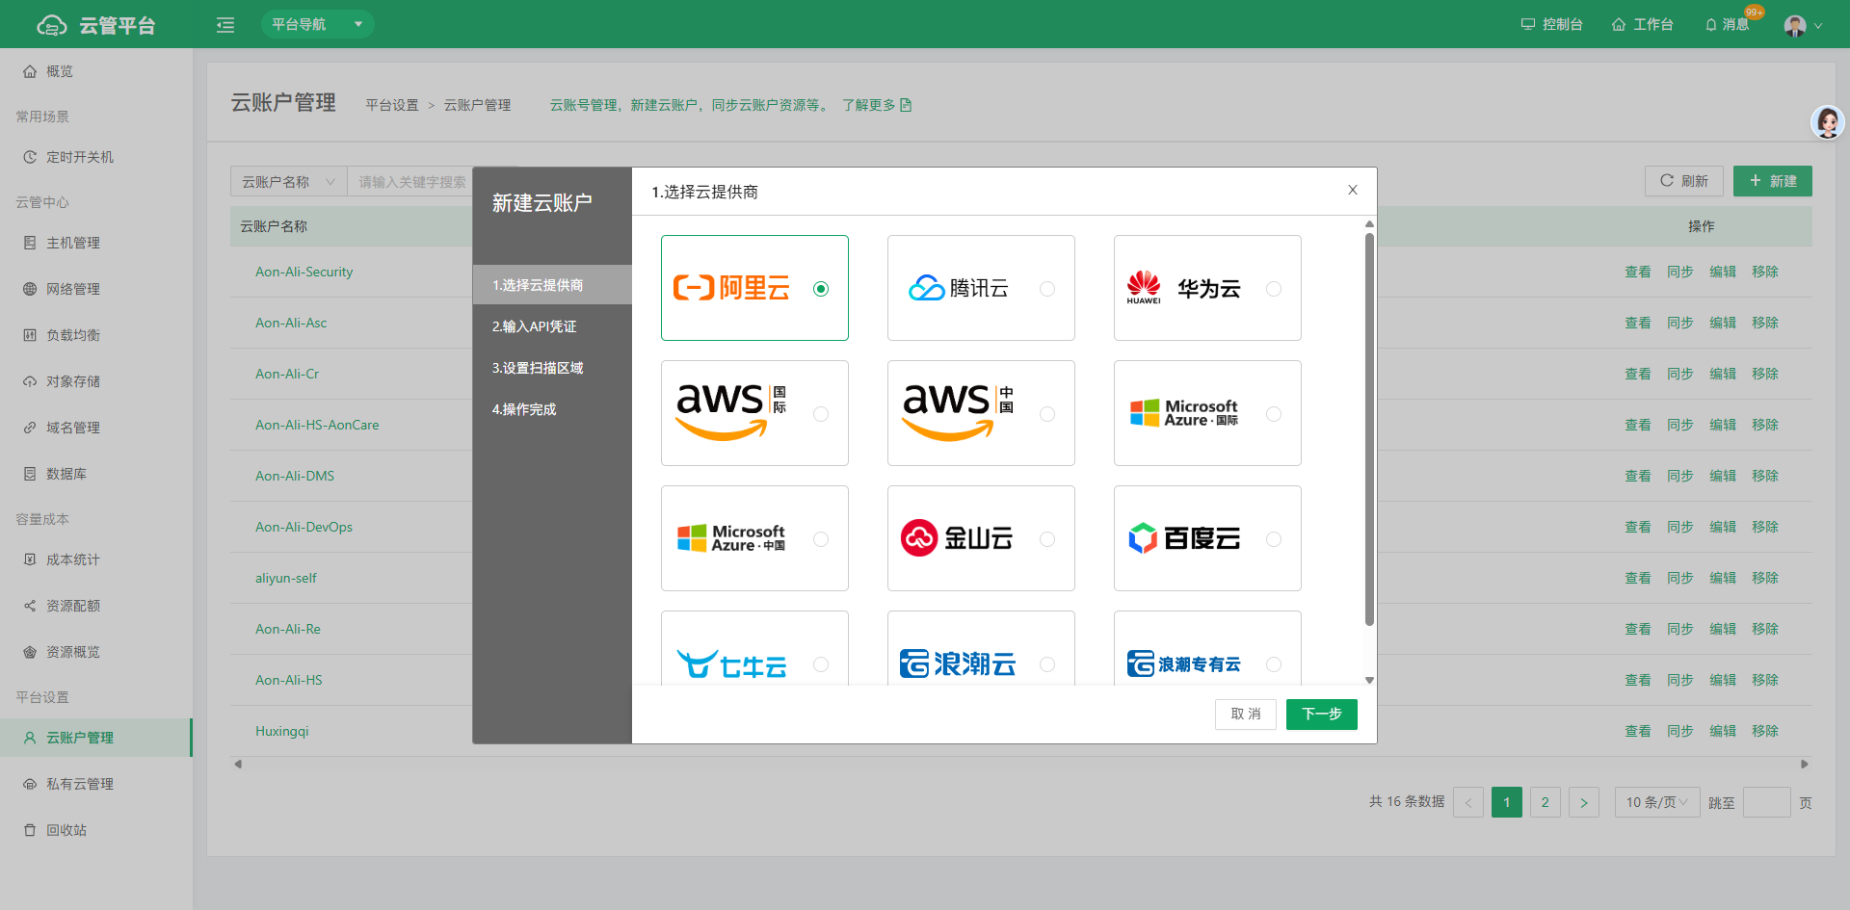Image resolution: width=1850 pixels, height=910 pixels.
Task: Click the 资源概览 sidebar icon
Action: coord(30,652)
